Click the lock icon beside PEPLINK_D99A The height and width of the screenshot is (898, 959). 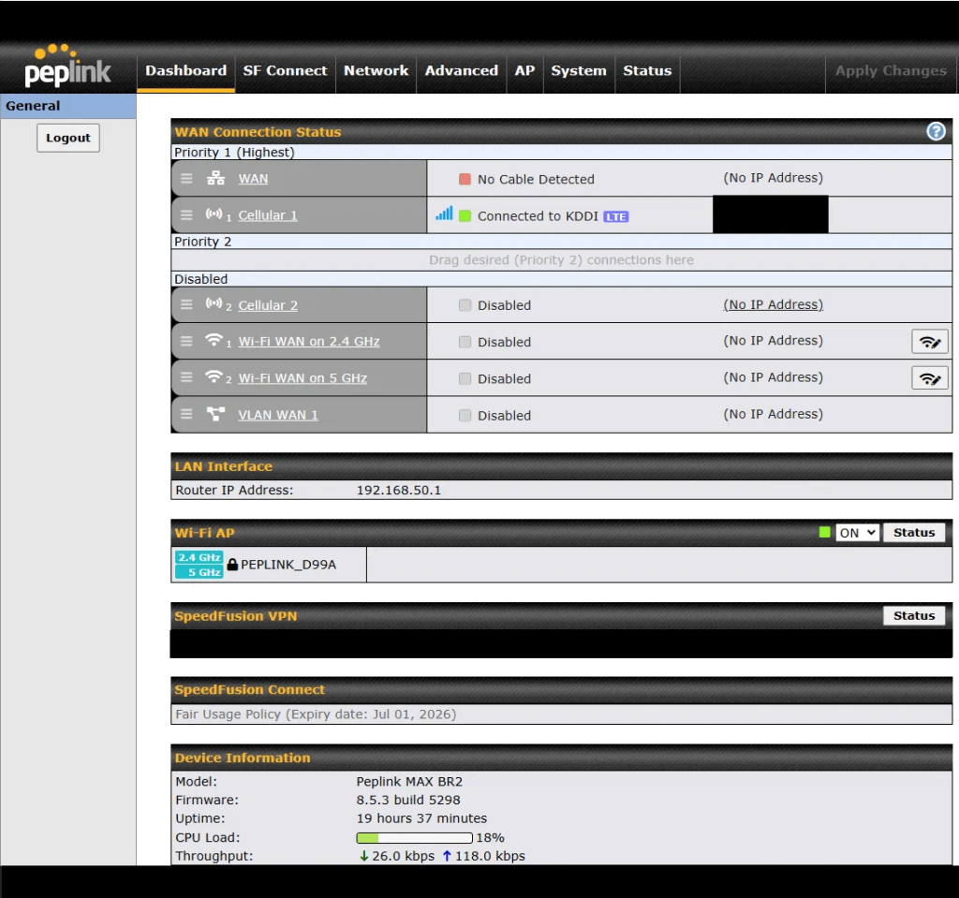pyautogui.click(x=232, y=565)
